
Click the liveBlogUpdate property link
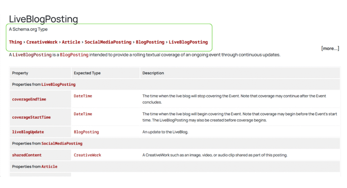coord(28,132)
